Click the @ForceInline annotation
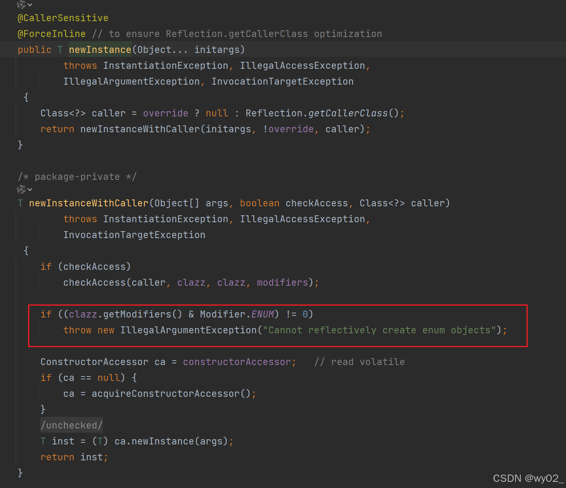Viewport: 566px width, 488px height. (x=52, y=34)
